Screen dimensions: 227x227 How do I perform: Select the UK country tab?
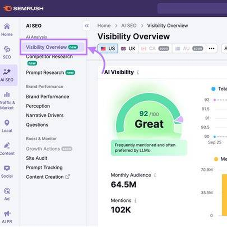[x=128, y=48]
